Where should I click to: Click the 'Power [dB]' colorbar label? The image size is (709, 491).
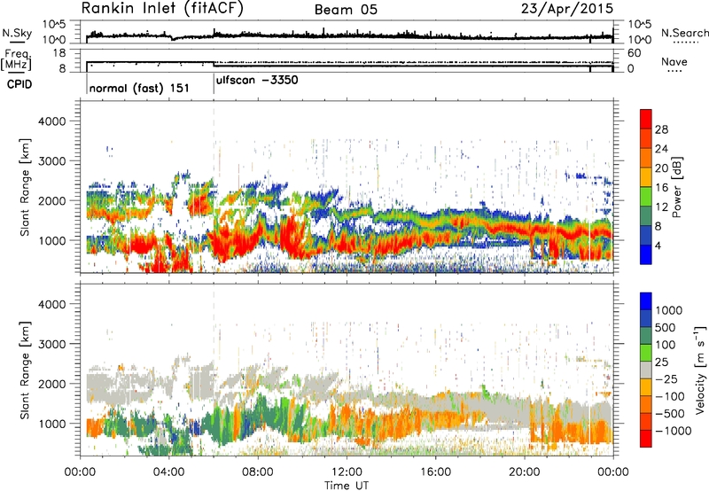point(676,187)
